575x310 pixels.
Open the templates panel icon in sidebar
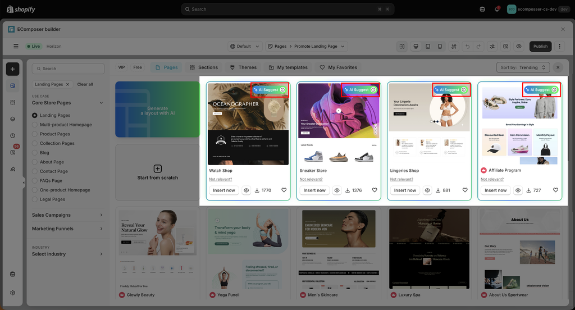12,86
